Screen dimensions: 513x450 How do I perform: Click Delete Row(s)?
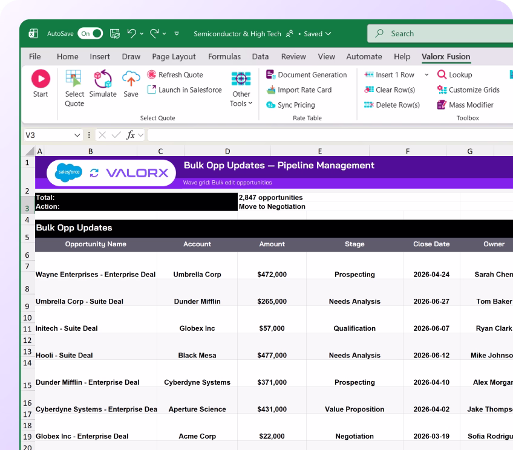(392, 105)
